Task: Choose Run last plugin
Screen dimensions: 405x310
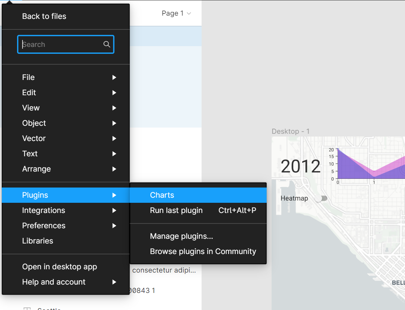Action: 176,210
